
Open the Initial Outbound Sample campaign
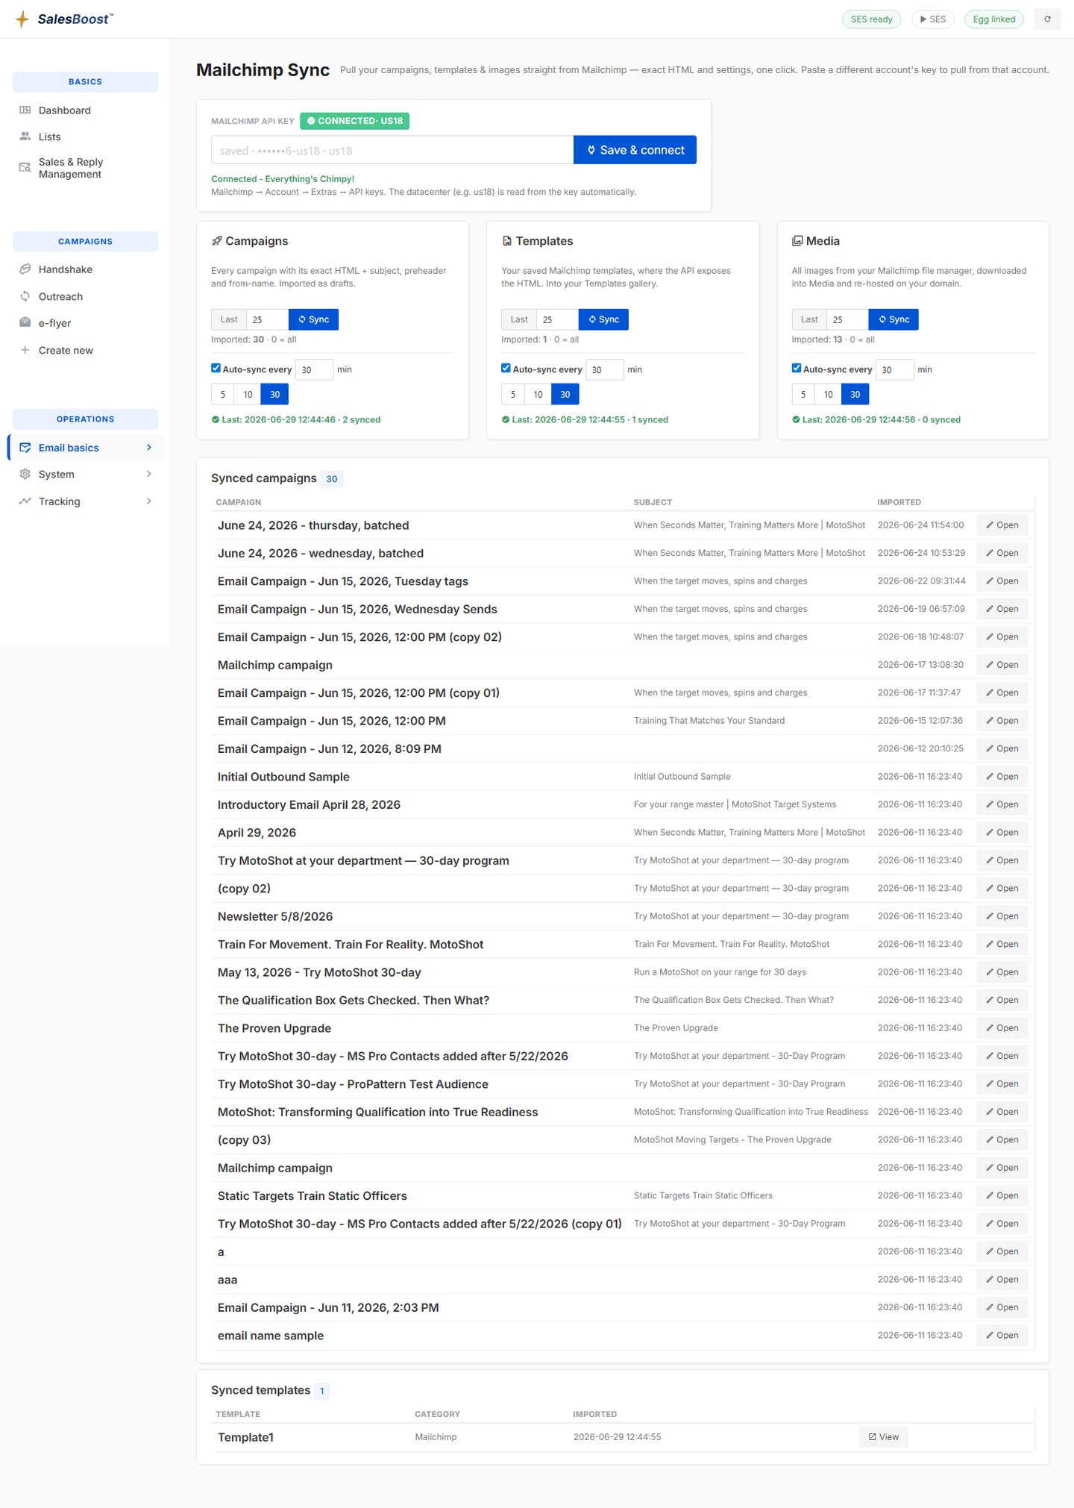click(x=1002, y=777)
